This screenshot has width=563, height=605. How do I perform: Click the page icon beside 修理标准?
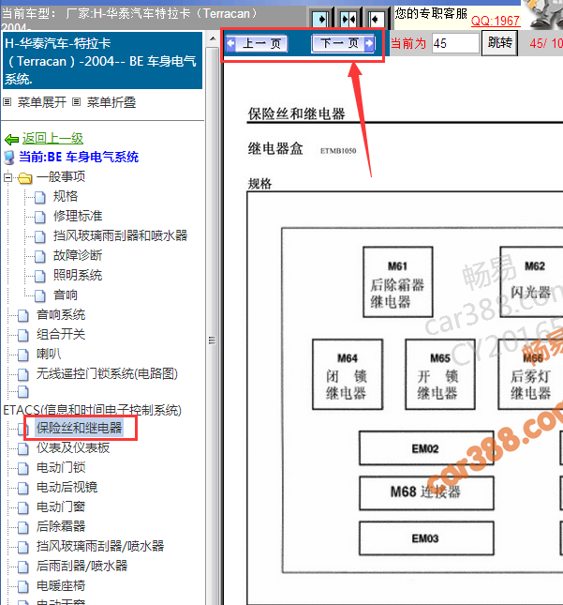point(40,217)
